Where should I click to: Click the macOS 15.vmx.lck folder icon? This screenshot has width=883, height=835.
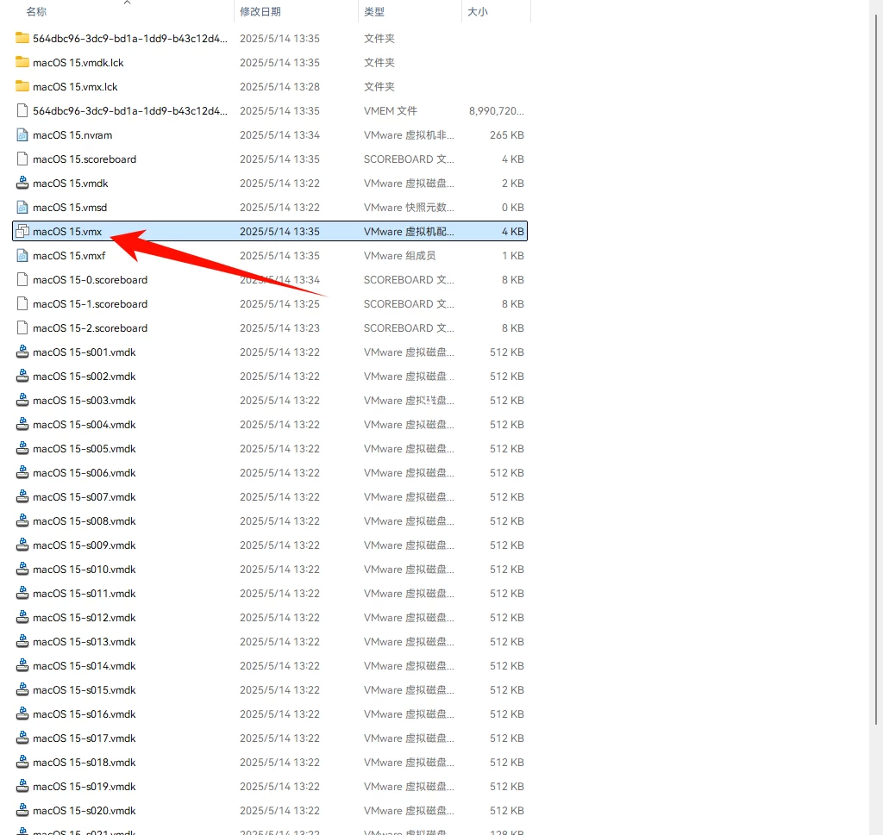click(x=22, y=87)
